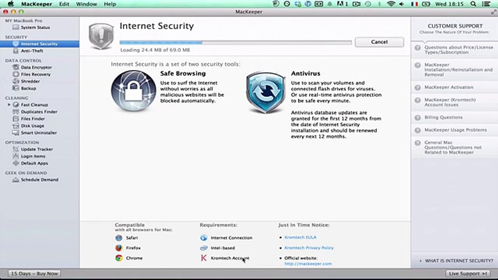
Task: Click the 'CUSTOMER SUPPORT' panel heading
Action: (x=455, y=26)
